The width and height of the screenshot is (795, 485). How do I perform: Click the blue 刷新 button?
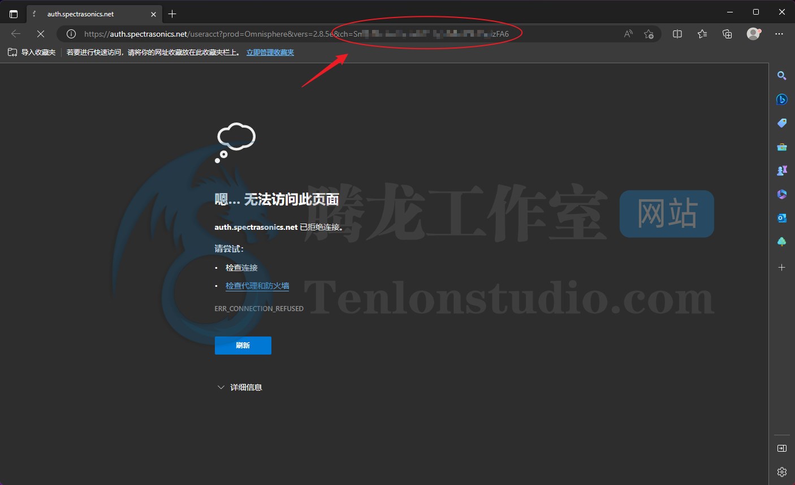pos(243,346)
